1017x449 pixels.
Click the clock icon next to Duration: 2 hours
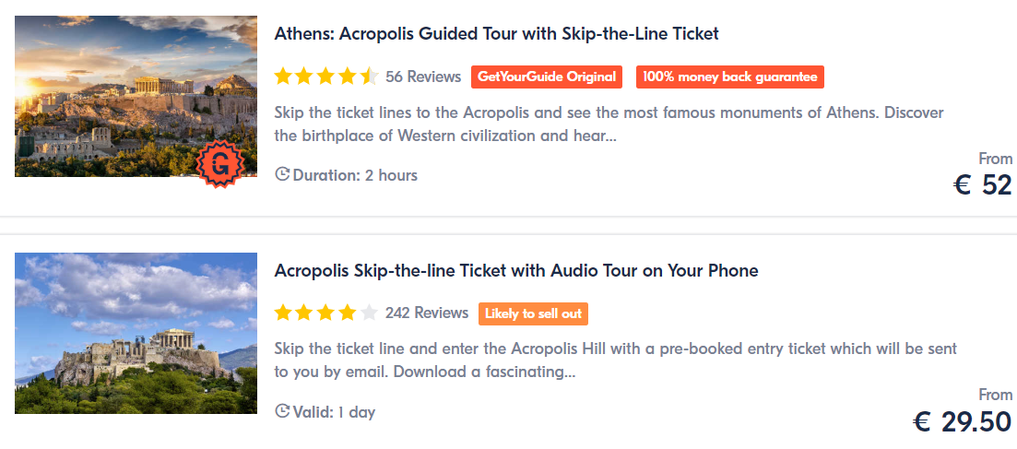tap(282, 174)
